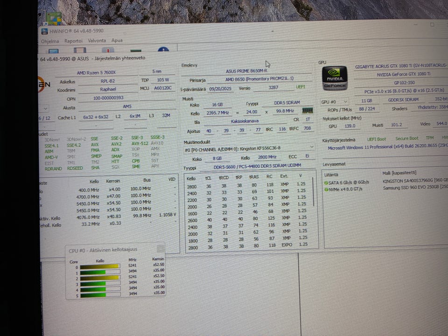Select the 1600 XMP row in timings table
Viewport: 448px width, 336px height.
click(x=246, y=212)
